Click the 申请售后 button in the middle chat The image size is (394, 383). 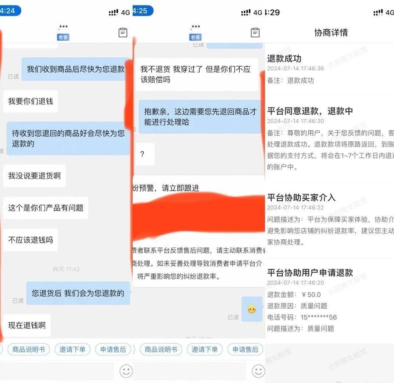click(246, 349)
